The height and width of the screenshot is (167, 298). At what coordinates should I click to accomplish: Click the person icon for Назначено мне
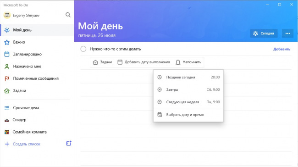7,67
